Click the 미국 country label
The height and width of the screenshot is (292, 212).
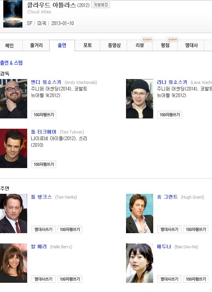[x=42, y=23]
